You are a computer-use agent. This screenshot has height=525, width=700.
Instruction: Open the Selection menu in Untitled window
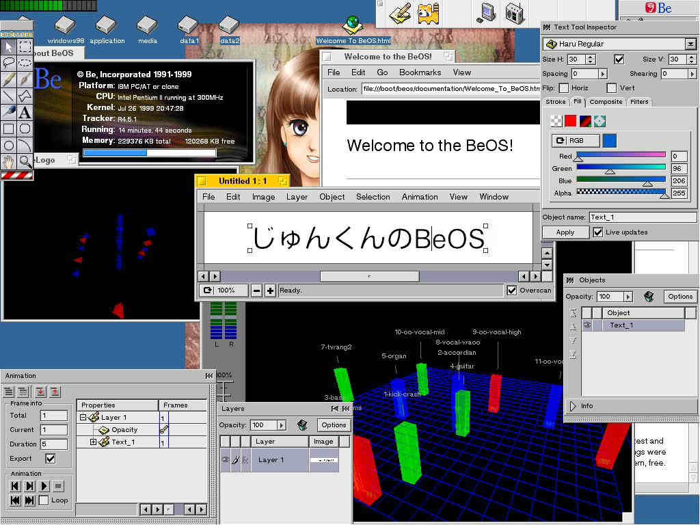373,197
